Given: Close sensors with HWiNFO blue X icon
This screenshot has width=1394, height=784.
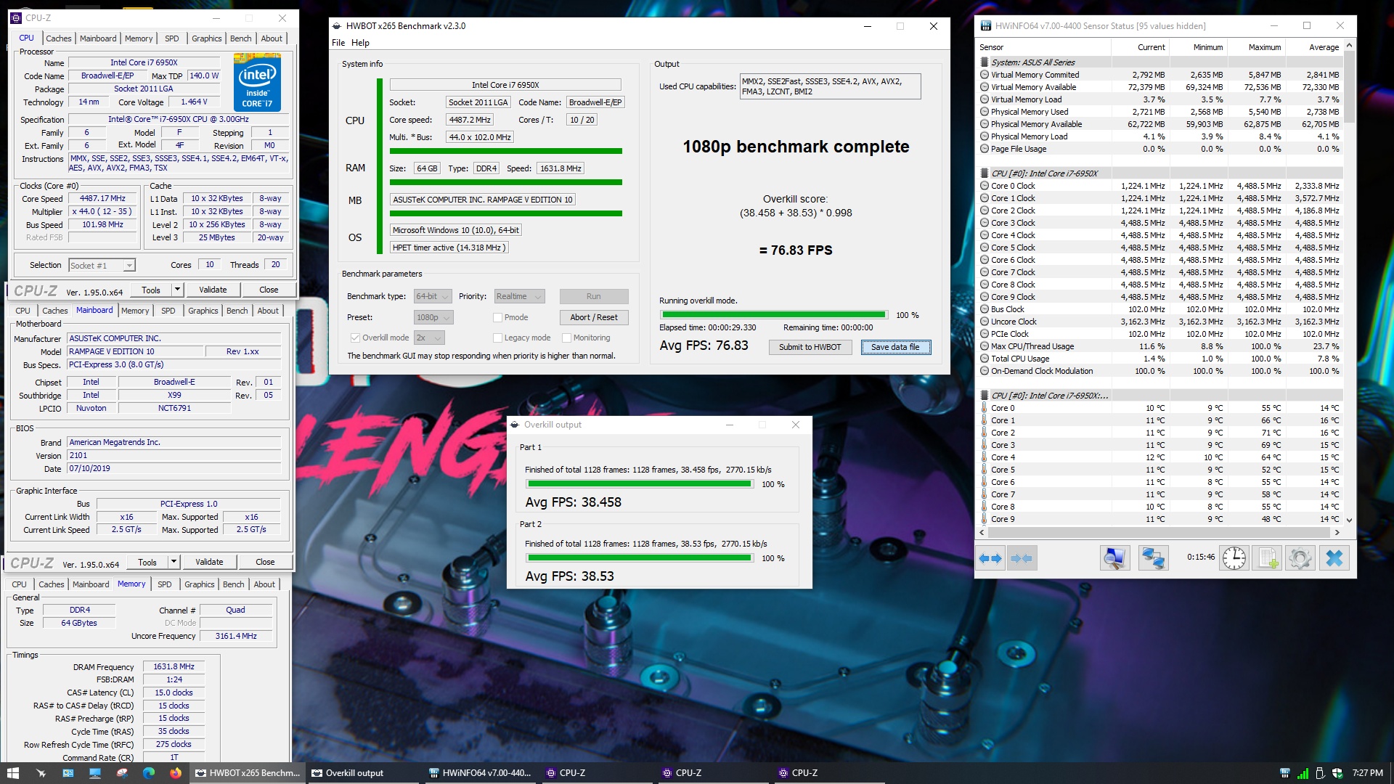Looking at the screenshot, I should point(1334,558).
